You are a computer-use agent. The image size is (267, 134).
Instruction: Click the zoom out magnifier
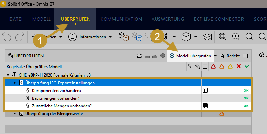(x=249, y=37)
